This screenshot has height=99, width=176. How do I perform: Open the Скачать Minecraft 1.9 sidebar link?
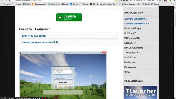tap(136, 19)
